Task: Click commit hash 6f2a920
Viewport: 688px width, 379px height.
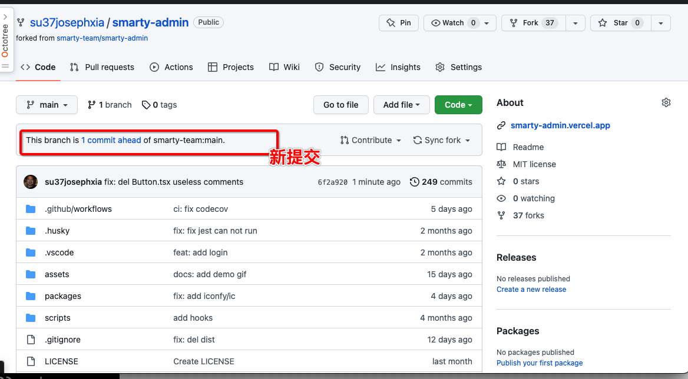Action: coord(332,182)
